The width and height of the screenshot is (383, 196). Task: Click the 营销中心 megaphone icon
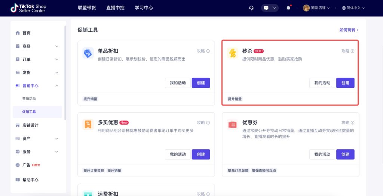pyautogui.click(x=18, y=86)
